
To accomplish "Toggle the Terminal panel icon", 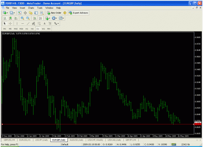I will 36,13.
